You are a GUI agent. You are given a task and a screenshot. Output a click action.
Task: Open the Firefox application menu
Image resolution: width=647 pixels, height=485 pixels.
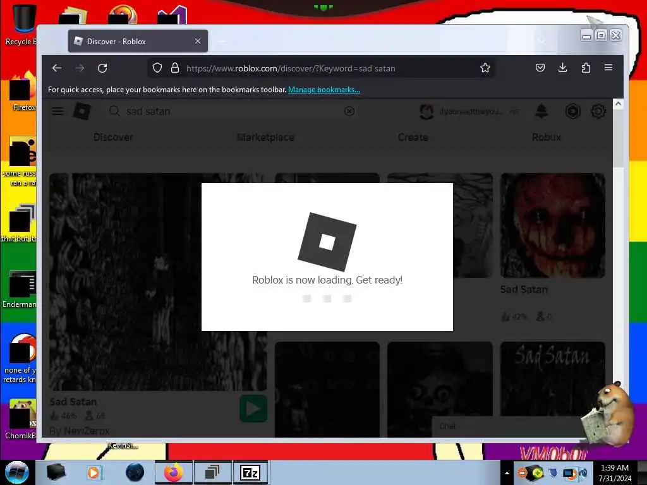(608, 67)
